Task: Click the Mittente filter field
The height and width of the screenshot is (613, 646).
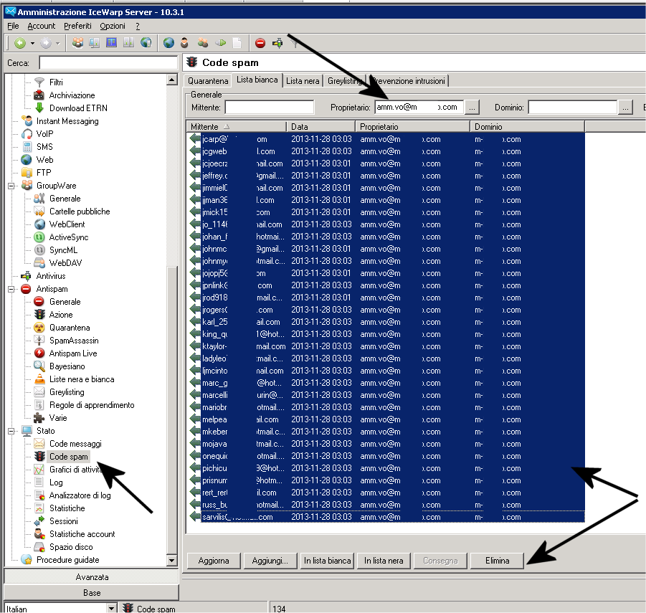Action: pos(270,108)
